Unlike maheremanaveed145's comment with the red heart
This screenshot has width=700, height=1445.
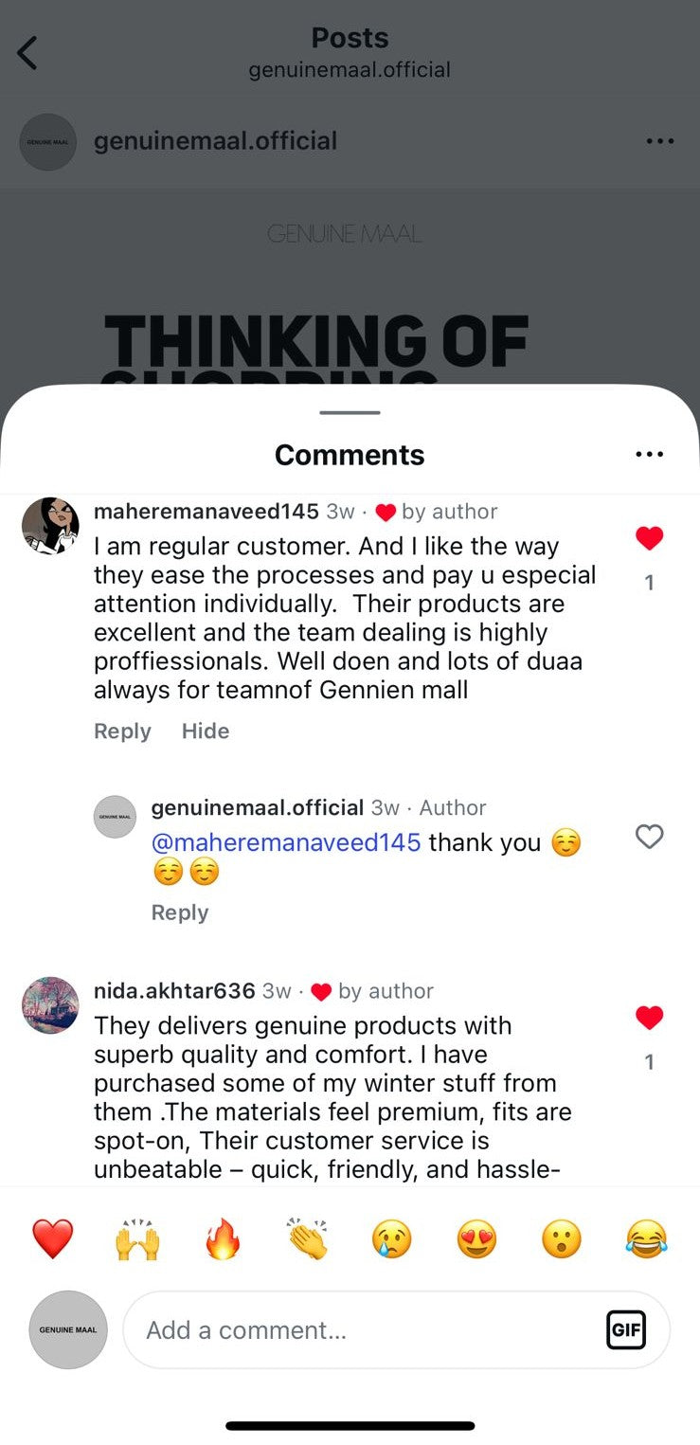pyautogui.click(x=649, y=539)
